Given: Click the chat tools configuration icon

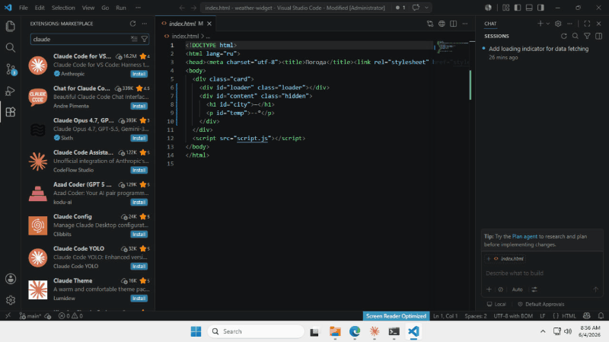Looking at the screenshot, I should pos(534,289).
